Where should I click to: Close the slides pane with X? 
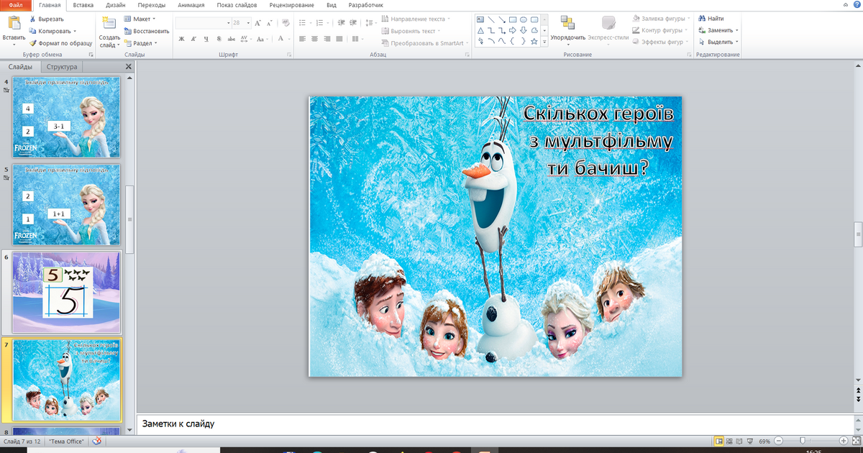coord(129,67)
